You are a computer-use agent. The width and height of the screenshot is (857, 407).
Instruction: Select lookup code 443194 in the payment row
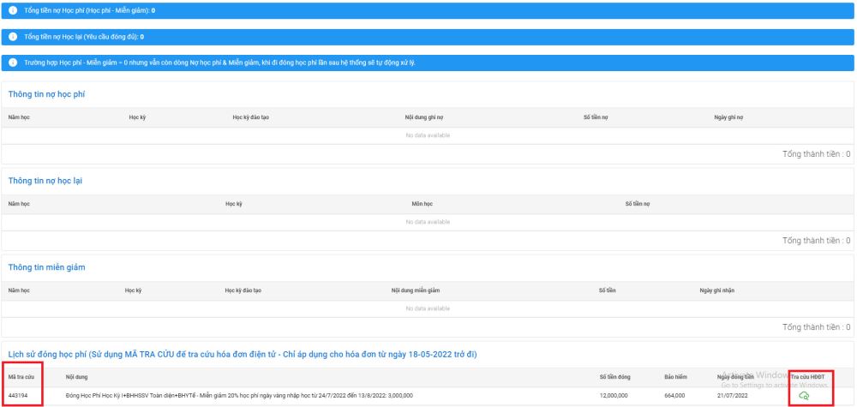(x=18, y=395)
